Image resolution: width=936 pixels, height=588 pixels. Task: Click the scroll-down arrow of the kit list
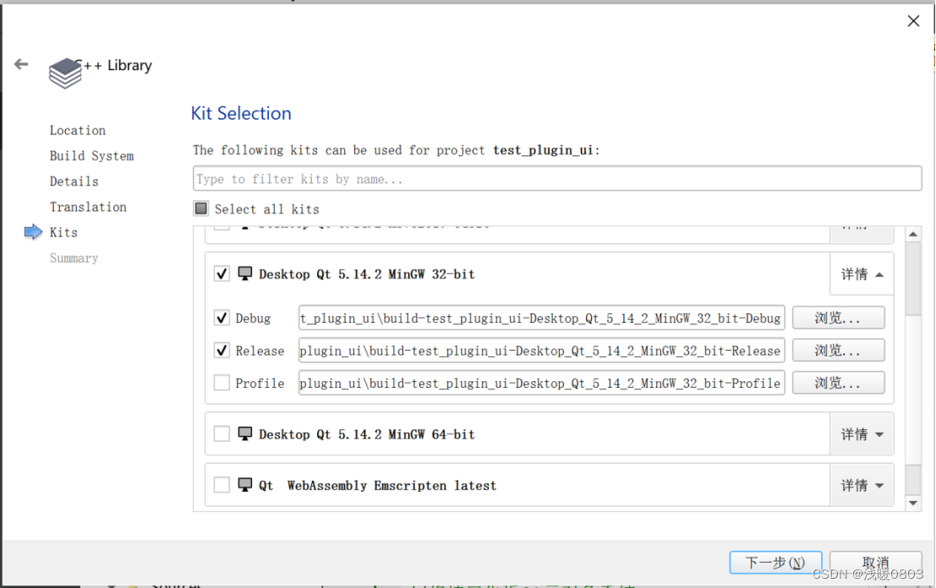coord(912,504)
